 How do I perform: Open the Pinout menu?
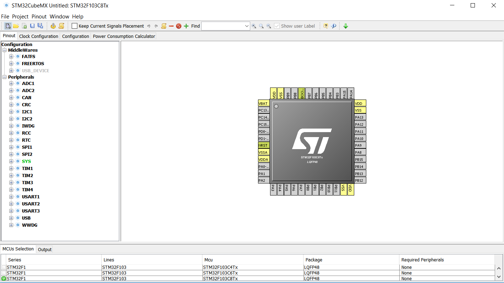(x=39, y=16)
